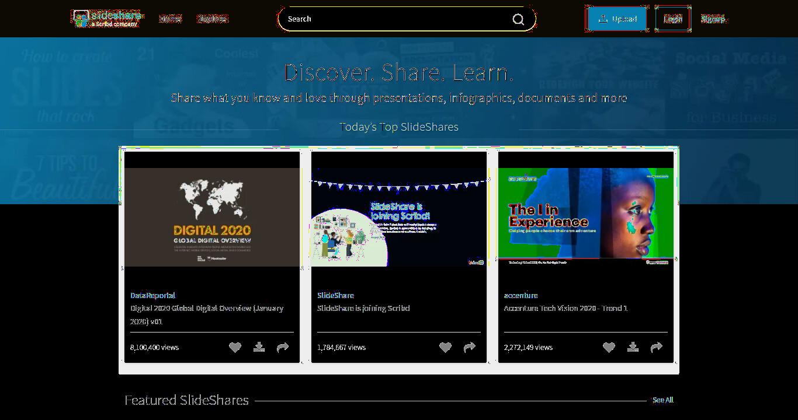Click the 1,784,667 views text

click(x=341, y=347)
